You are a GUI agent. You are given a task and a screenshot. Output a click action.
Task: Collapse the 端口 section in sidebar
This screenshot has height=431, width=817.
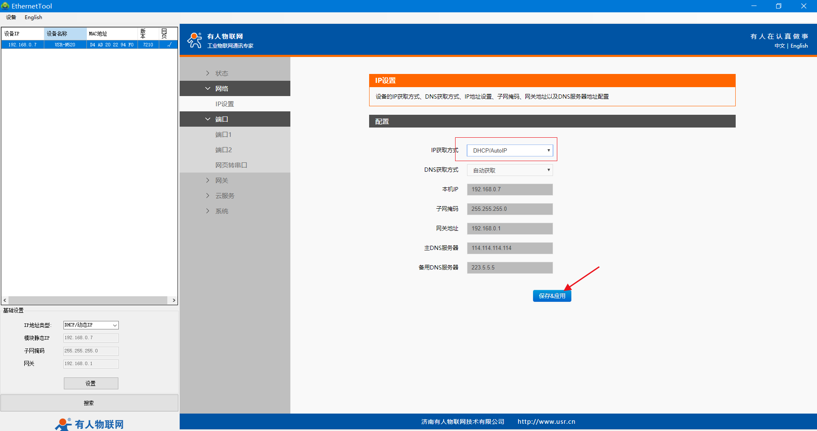(221, 119)
